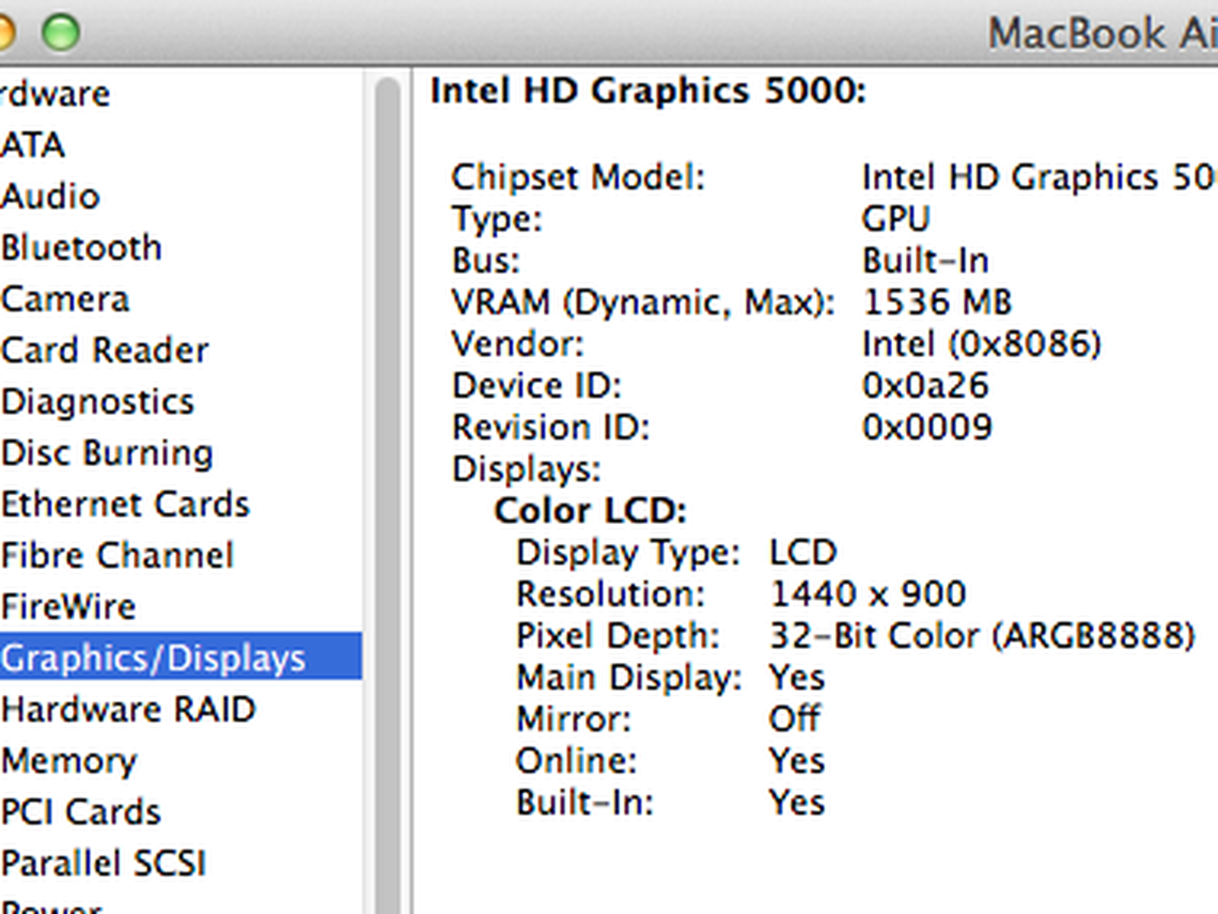Click the 0x0a26 Device ID value

(x=925, y=385)
